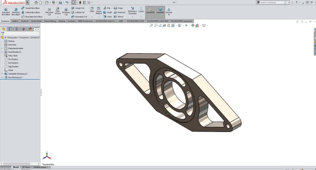Choose the Shell feature icon
The width and height of the screenshot is (316, 170).
tap(107, 17)
